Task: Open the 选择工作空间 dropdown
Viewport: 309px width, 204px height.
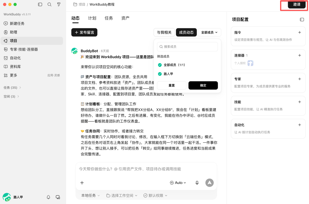Action: 122,195
